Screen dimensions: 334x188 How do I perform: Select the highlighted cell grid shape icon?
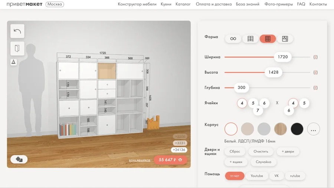(x=268, y=39)
